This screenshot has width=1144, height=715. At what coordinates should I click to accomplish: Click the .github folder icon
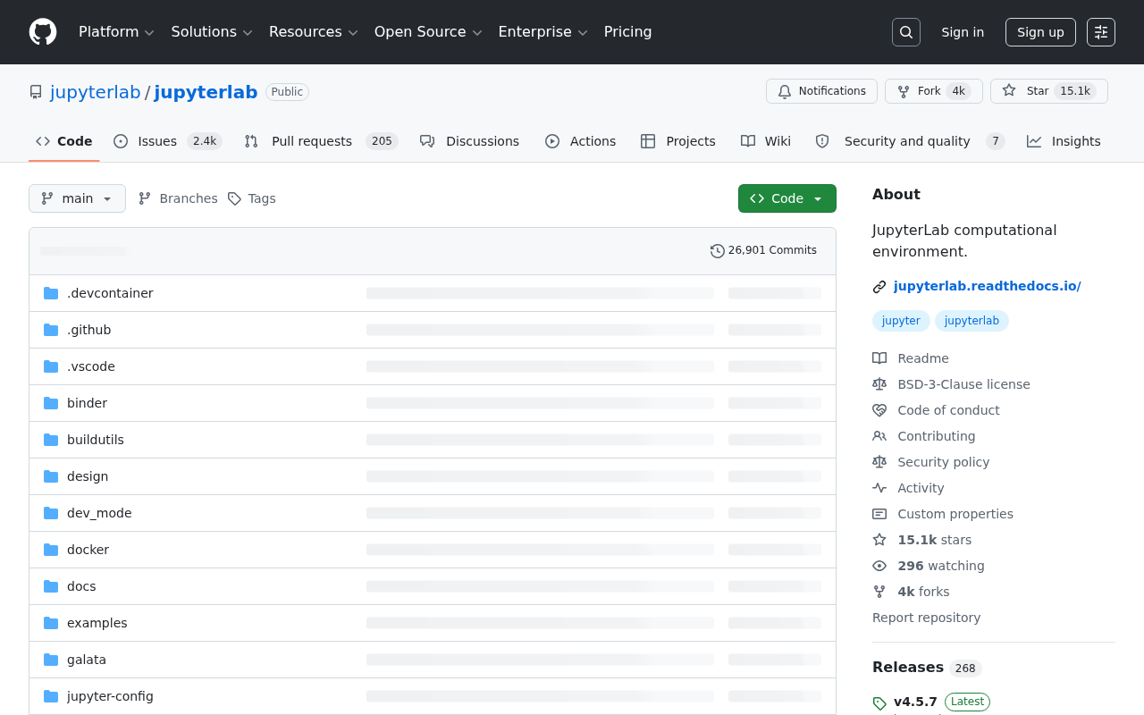pyautogui.click(x=51, y=330)
